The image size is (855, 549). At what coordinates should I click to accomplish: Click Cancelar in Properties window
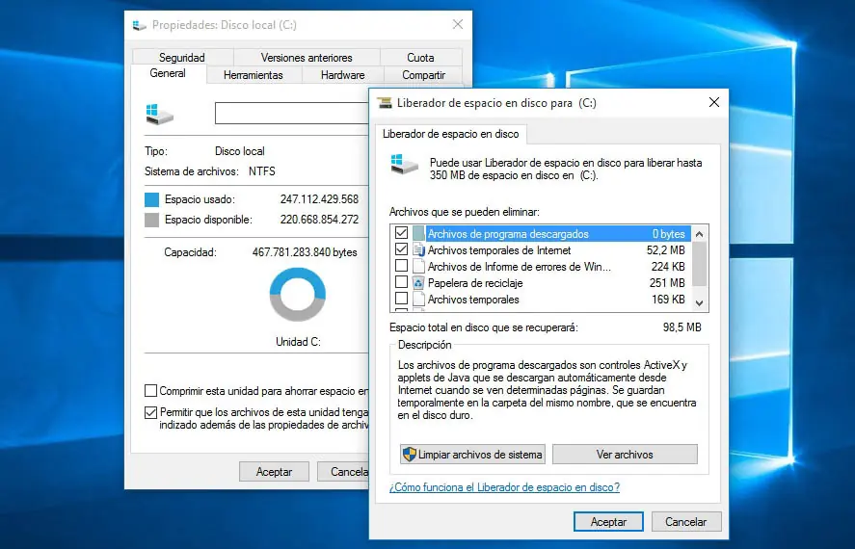pyautogui.click(x=343, y=472)
